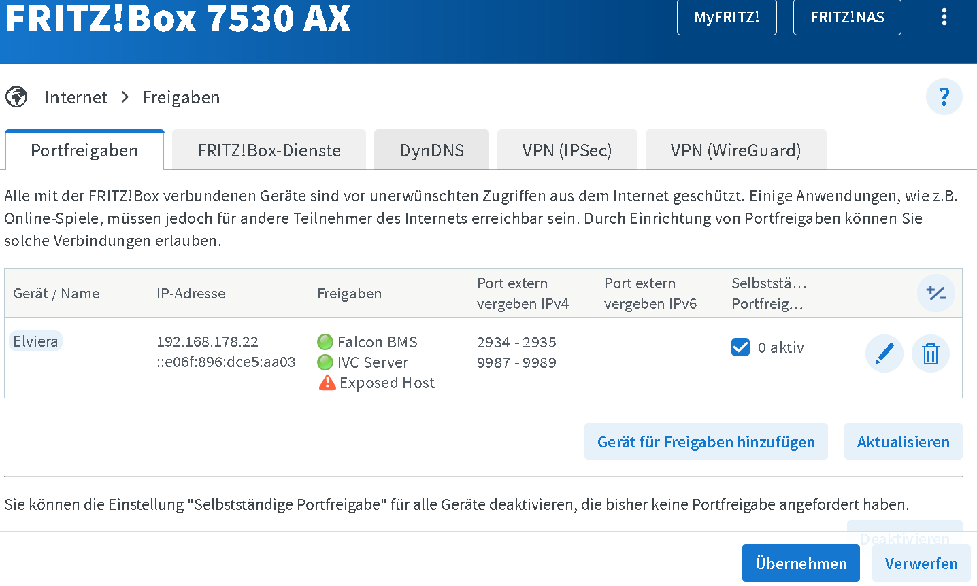Delete Elviera's entry with trash icon
Viewport: 977px width, 586px height.
point(930,354)
